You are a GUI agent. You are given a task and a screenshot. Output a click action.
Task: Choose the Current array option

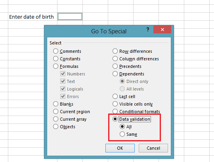pos(56,119)
